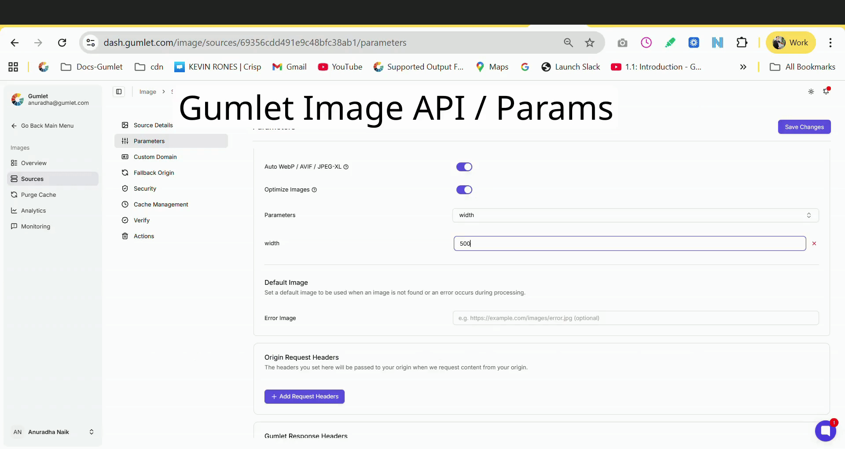
Task: Click the zoom magnifier icon in address bar
Action: click(x=568, y=43)
